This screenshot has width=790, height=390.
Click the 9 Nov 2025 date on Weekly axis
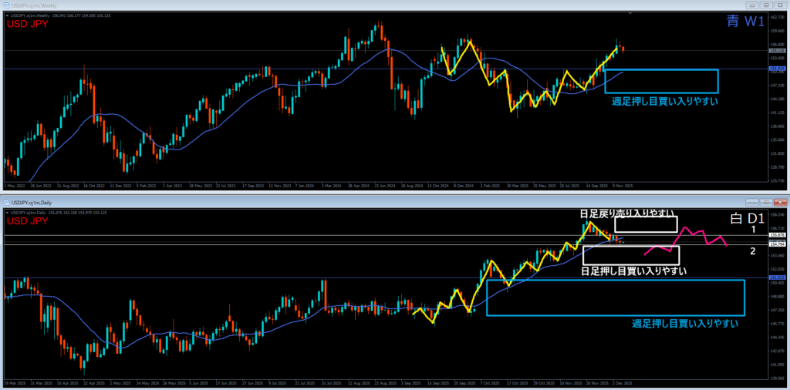(x=623, y=185)
